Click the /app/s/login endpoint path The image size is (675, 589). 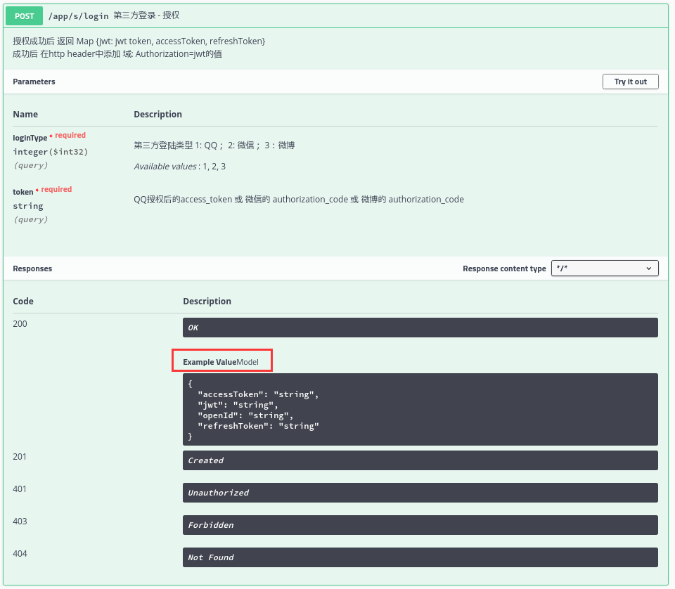[x=77, y=15]
